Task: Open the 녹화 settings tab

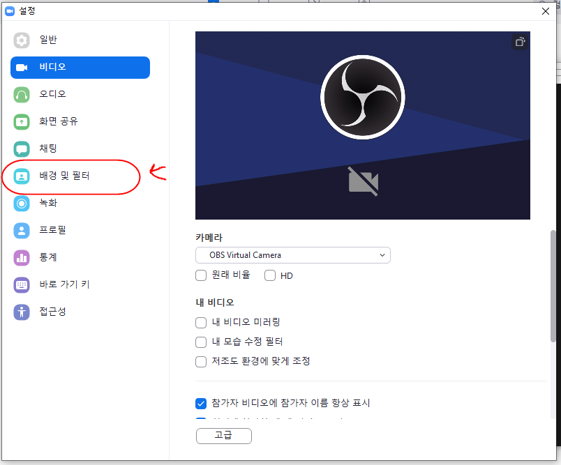Action: 48,203
